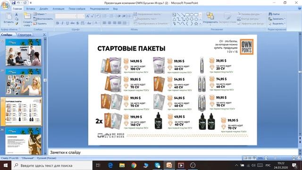Image resolution: width=302 pixels, height=170 pixels.
Task: Select the Format Painter brush icon
Action: (x=17, y=24)
